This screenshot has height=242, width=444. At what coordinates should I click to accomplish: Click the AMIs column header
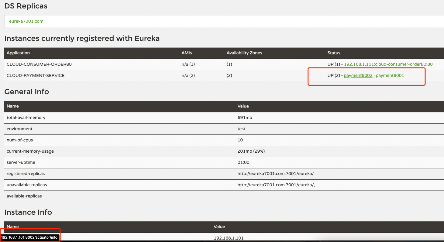(x=187, y=53)
